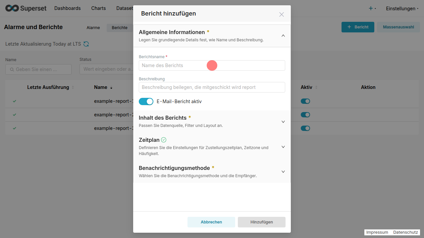Click the sort icon beside Aktiv column
This screenshot has width=424, height=238.
pyautogui.click(x=316, y=87)
